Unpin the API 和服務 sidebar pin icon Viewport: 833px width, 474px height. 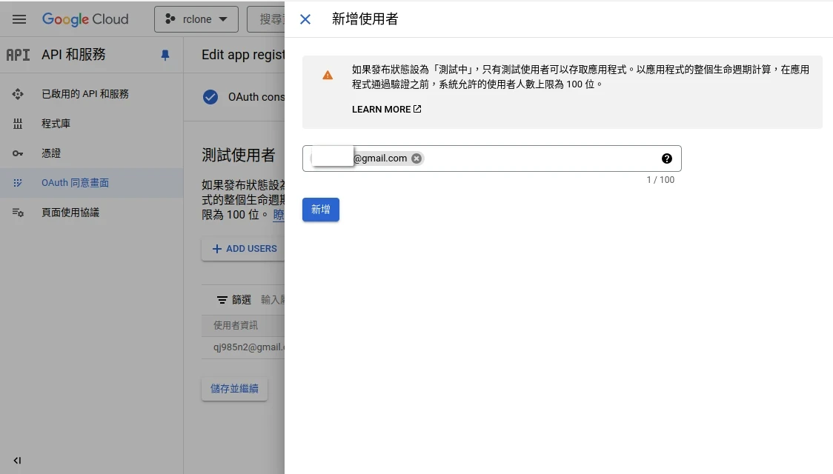165,55
